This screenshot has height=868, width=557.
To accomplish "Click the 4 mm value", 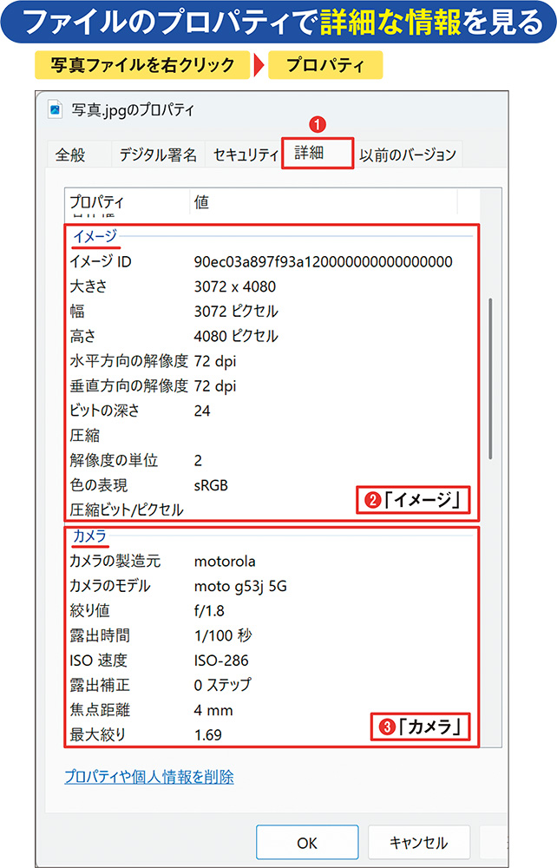I will click(x=213, y=711).
